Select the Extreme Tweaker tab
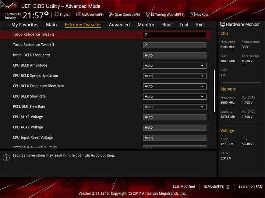The width and height of the screenshot is (265, 198). [83, 25]
